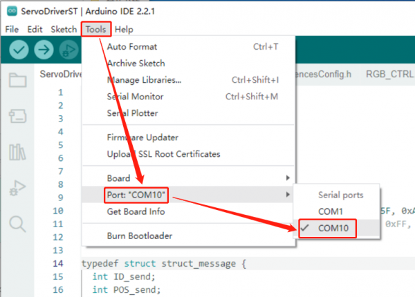The image size is (415, 297).
Task: Open the Tools menu
Action: [95, 30]
